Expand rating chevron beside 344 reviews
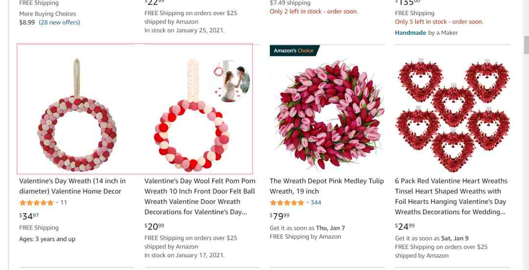Screen dimensions: 529x270 pyautogui.click(x=307, y=202)
